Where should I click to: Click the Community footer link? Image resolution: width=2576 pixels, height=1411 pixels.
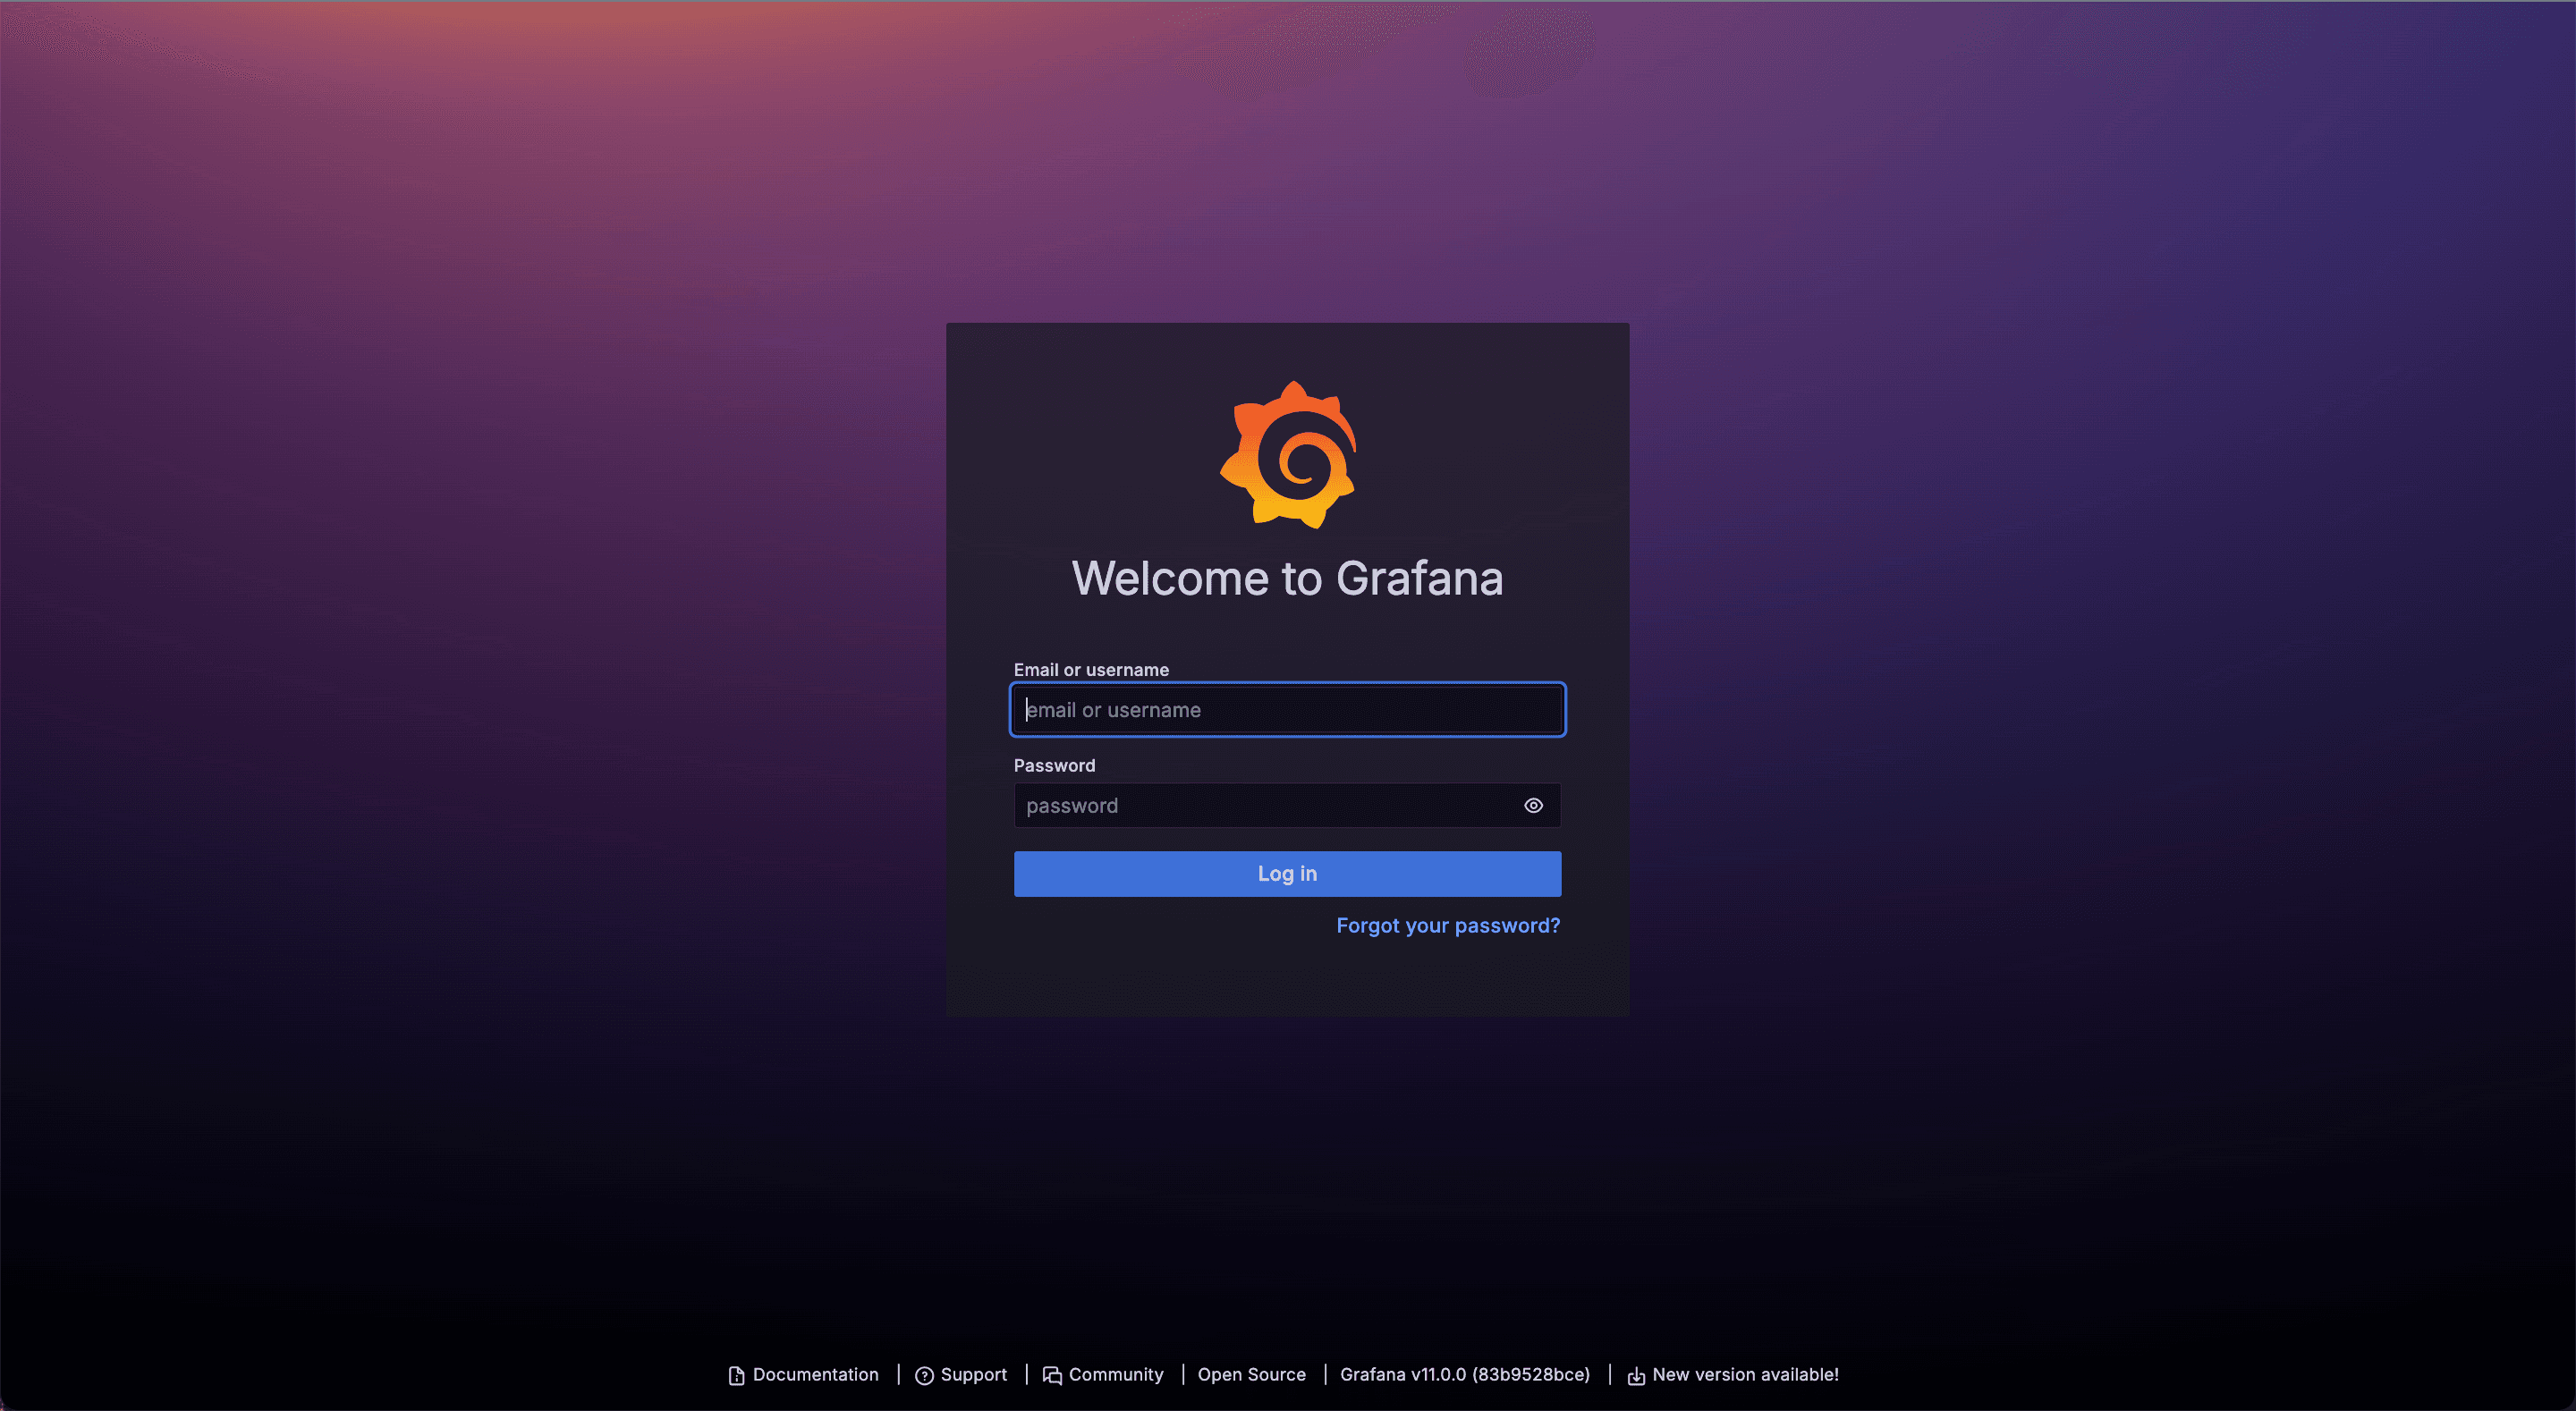1116,1374
